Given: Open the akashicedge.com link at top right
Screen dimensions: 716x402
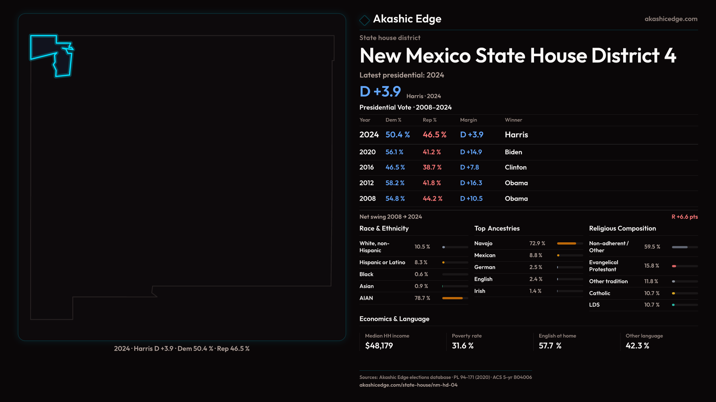Looking at the screenshot, I should point(671,19).
